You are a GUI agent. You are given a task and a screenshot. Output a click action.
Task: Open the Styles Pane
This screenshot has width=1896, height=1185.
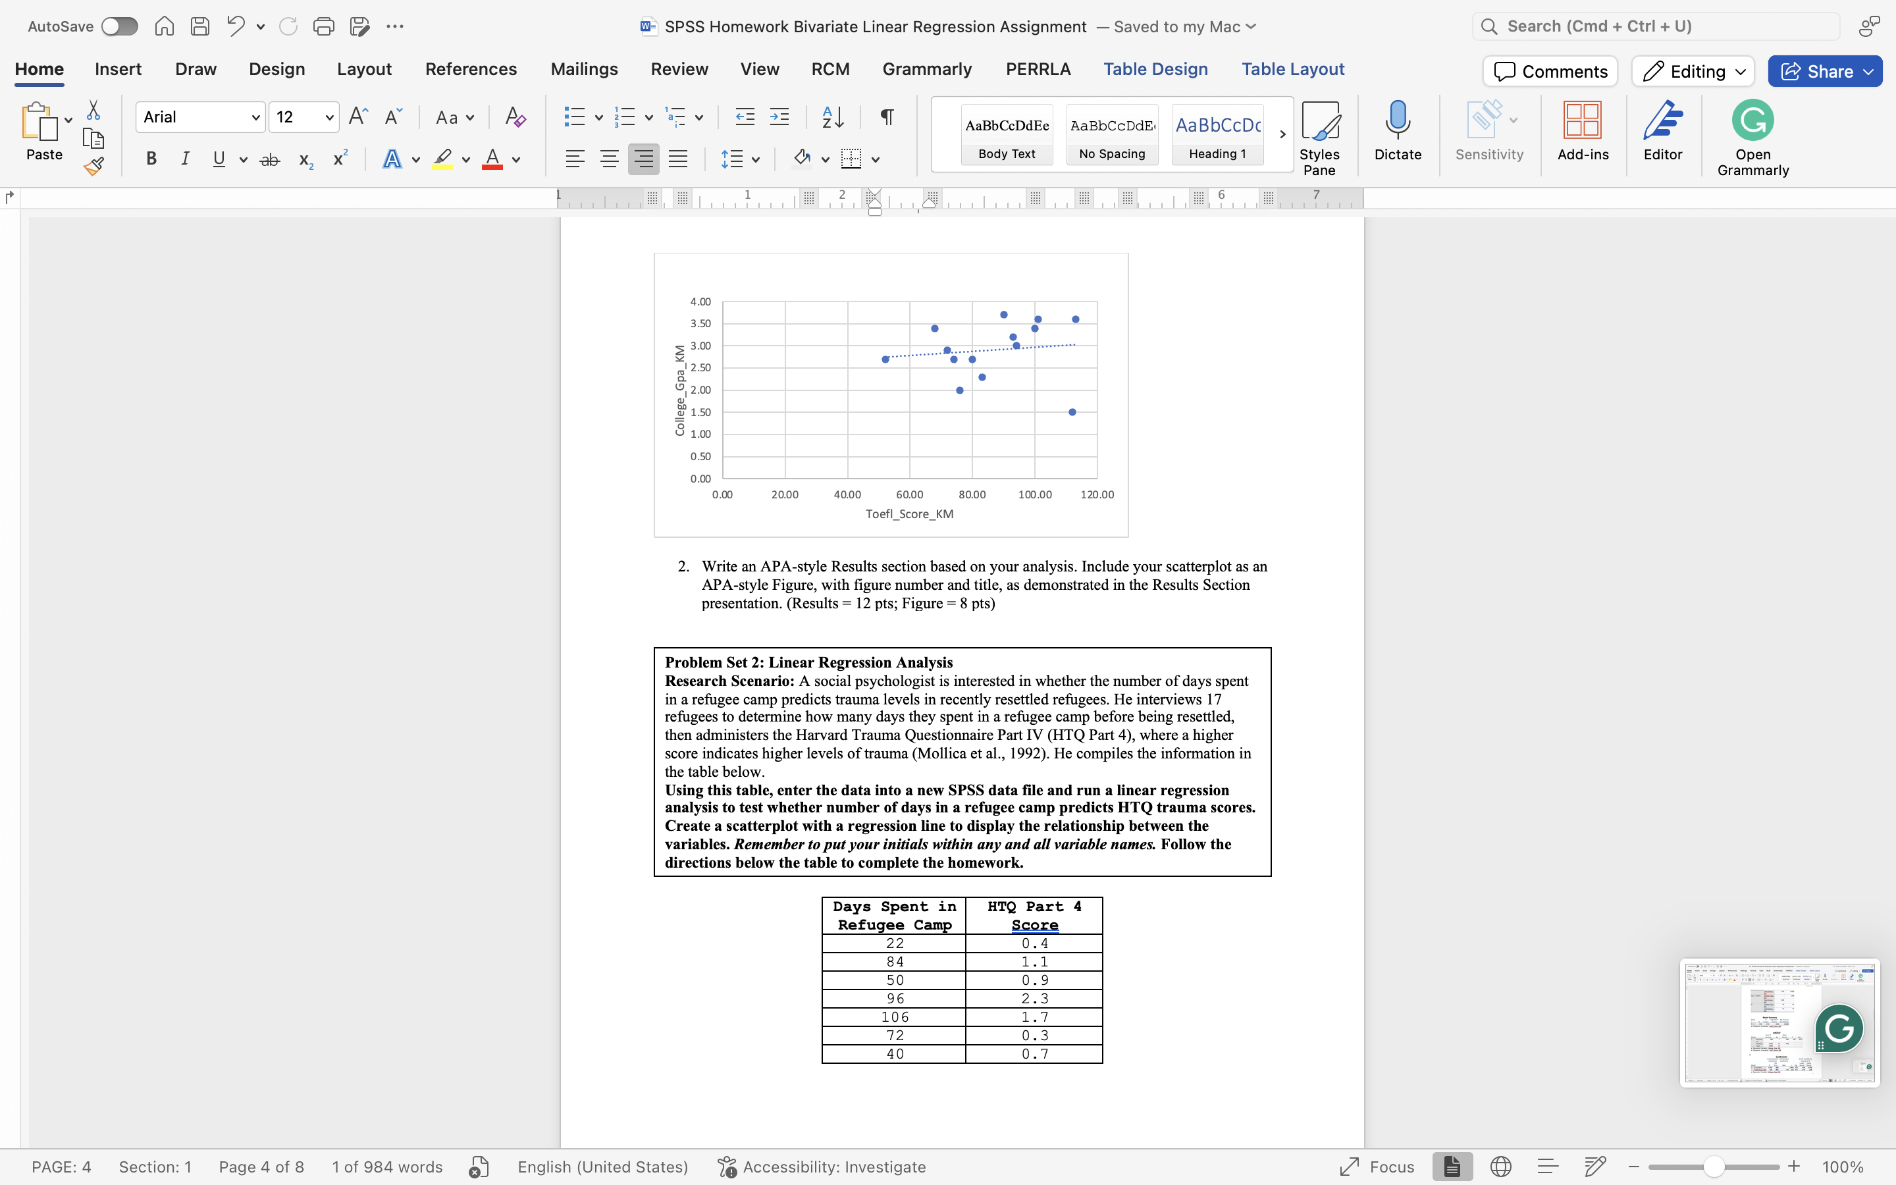point(1321,133)
